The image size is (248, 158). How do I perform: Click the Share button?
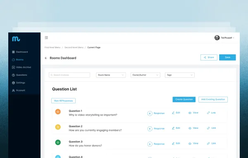(x=209, y=58)
